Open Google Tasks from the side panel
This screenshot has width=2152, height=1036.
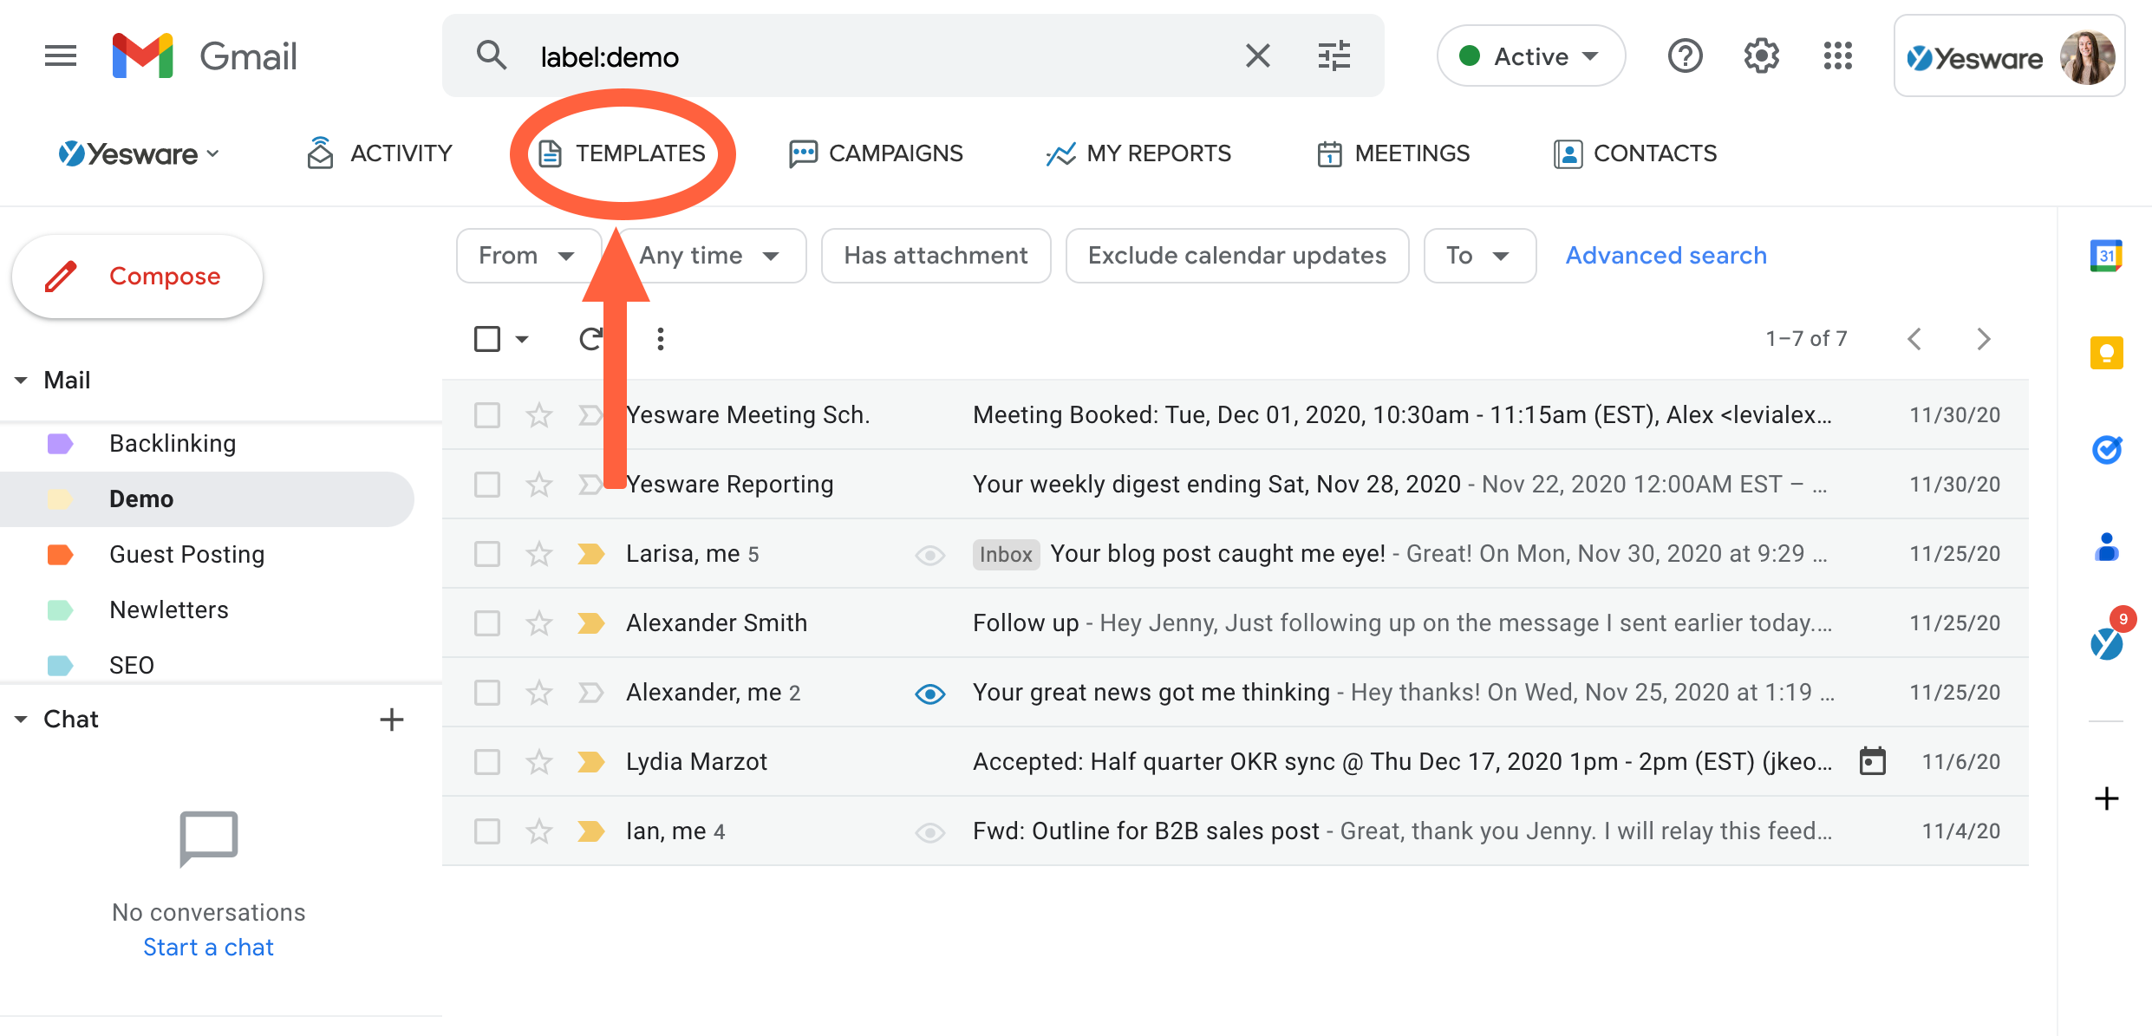2107,449
